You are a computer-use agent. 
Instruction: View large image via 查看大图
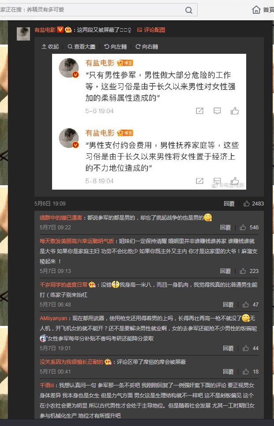82,47
